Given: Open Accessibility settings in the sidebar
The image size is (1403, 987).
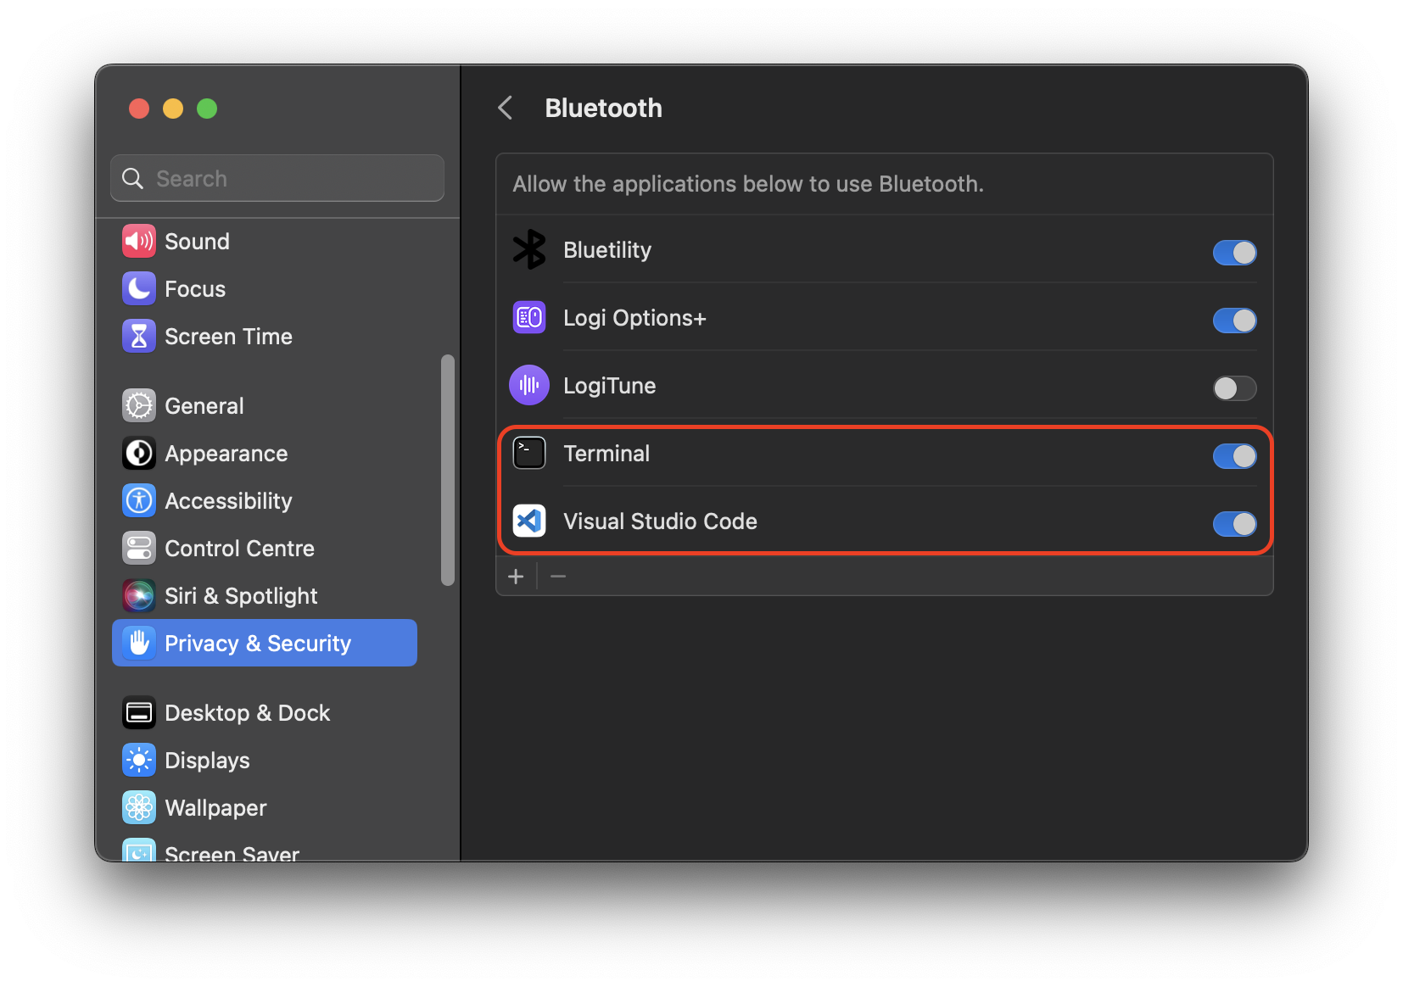Looking at the screenshot, I should tap(228, 501).
